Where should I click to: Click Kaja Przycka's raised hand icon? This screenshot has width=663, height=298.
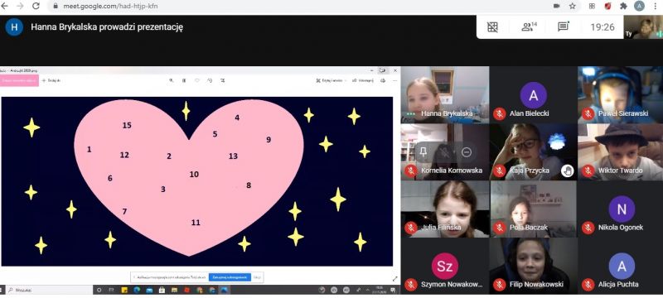pos(567,171)
